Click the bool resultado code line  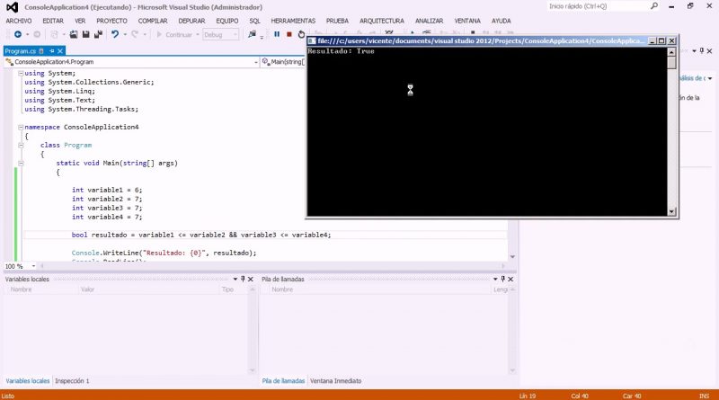(201, 235)
